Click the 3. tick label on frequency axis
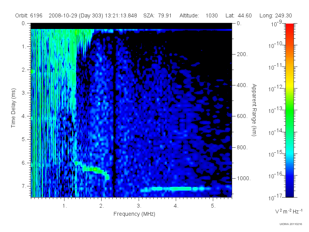 pos(139,206)
